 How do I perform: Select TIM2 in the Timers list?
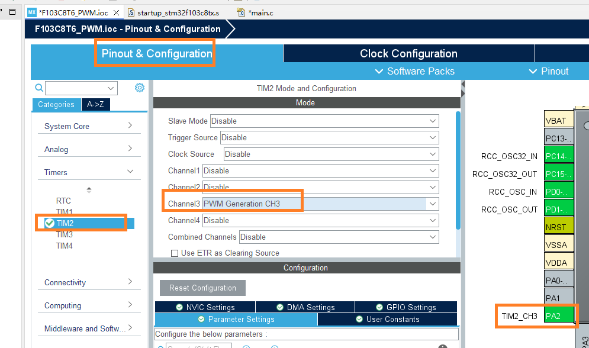click(x=89, y=223)
